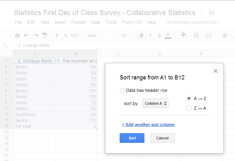Open the Help menu

tap(152, 22)
